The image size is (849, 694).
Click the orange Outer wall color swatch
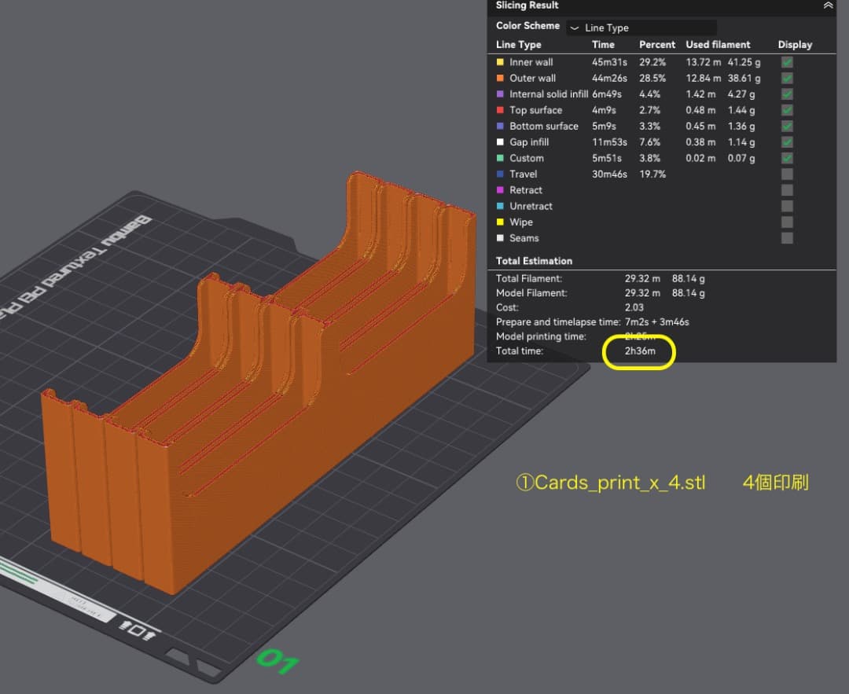tap(500, 78)
